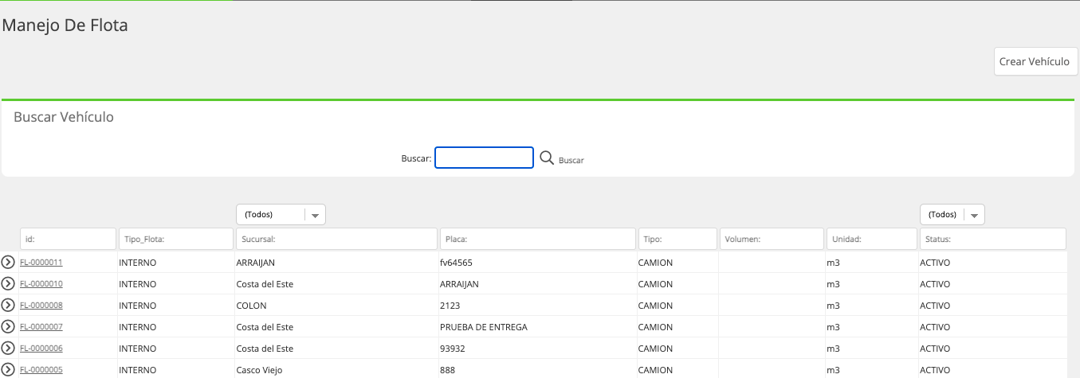Click the Buscar text next to magnifier
1080x378 pixels.
[x=571, y=161]
